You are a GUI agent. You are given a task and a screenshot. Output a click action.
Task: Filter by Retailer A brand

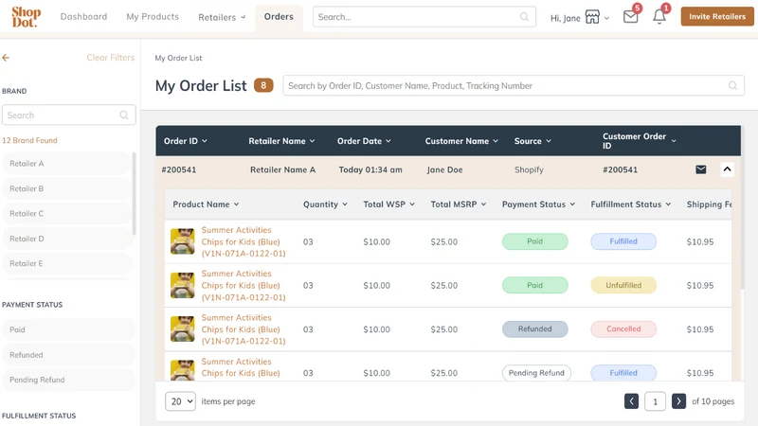click(66, 164)
